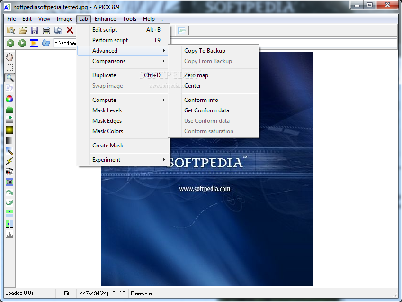Click the 'Loaded 0.0s' status text

(x=19, y=293)
